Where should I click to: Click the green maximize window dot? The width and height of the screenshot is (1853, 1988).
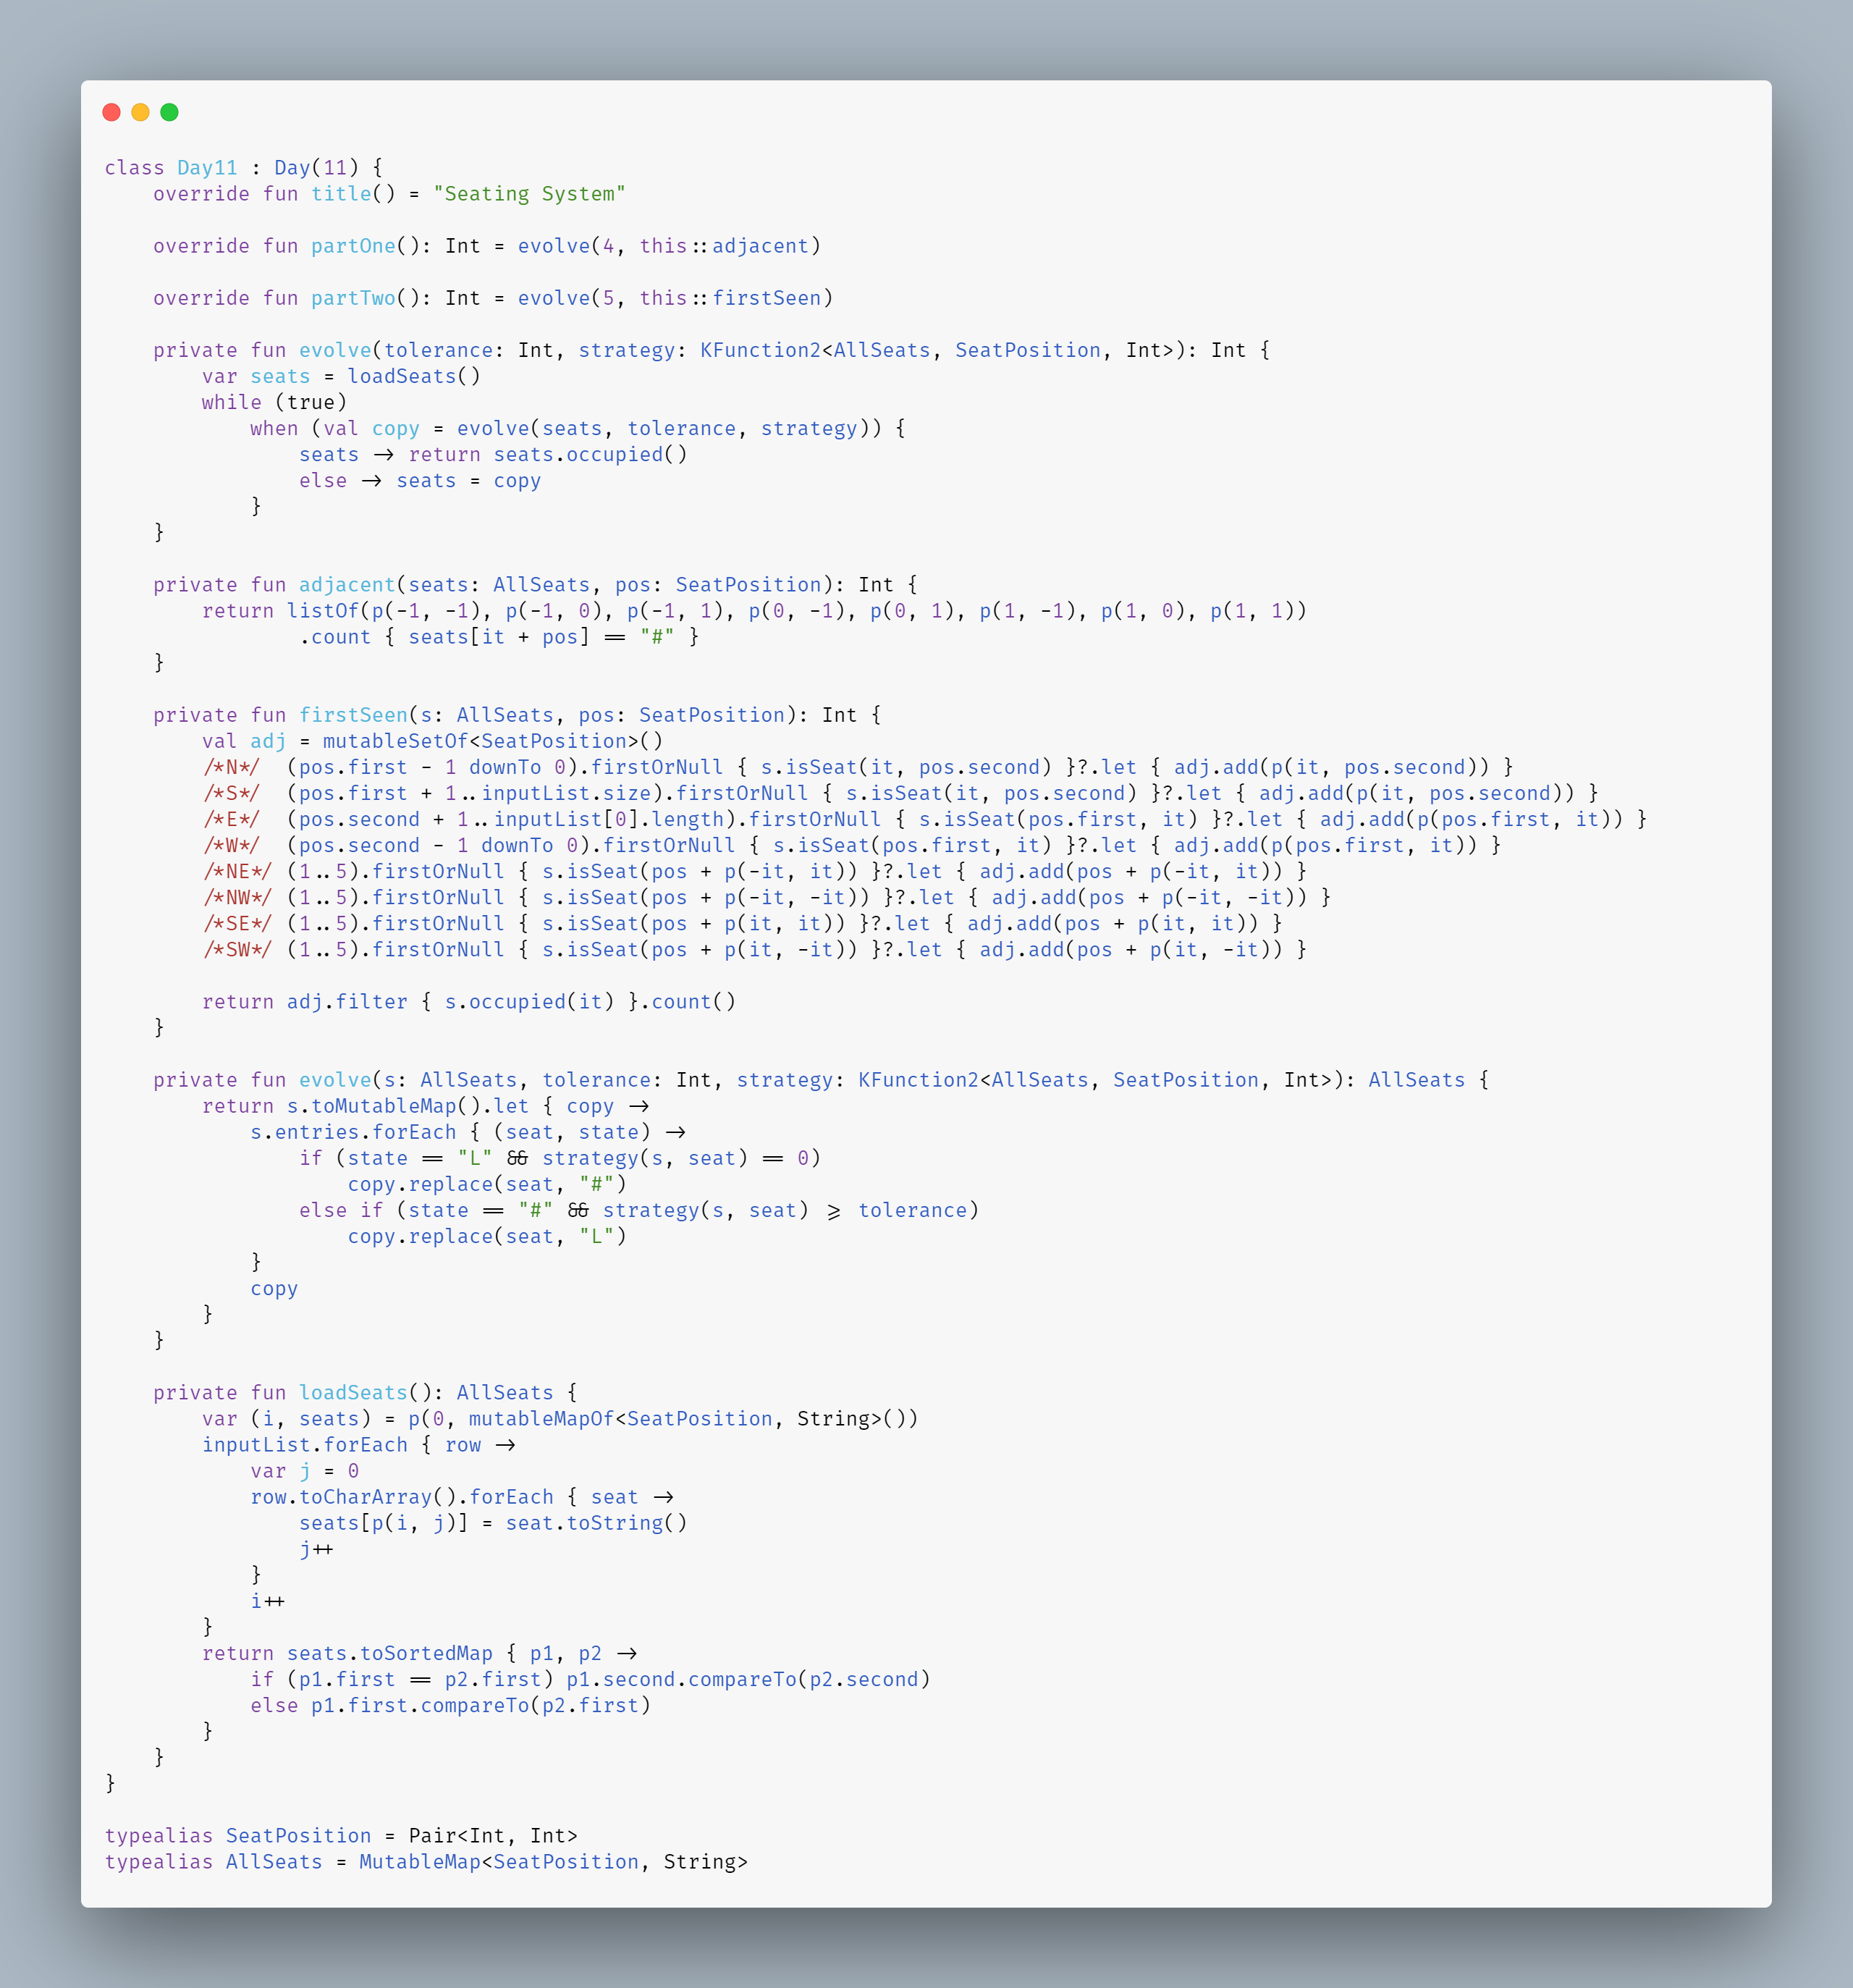point(170,112)
